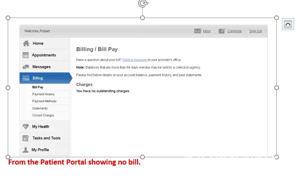
Task: Open the Appointments menu item
Action: click(44, 55)
